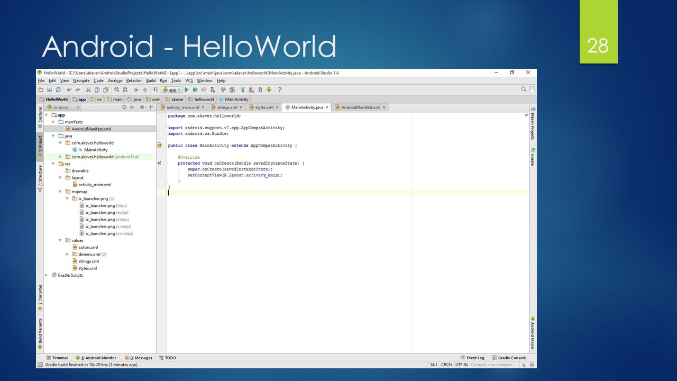Collapse the mipmap folder node
This screenshot has height=381, width=677.
coord(60,192)
